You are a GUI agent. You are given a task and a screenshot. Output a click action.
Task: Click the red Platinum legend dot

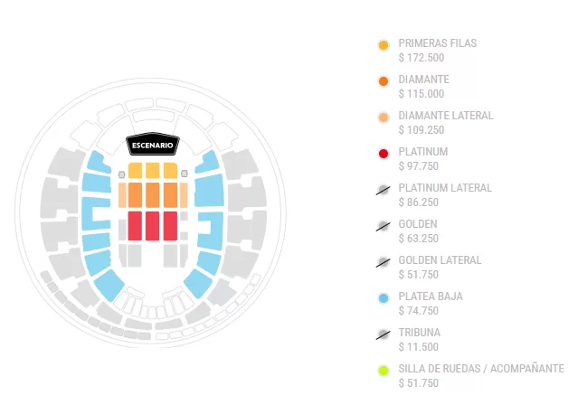click(x=384, y=153)
